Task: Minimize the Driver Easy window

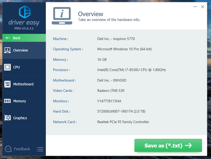Action: tap(195, 7)
